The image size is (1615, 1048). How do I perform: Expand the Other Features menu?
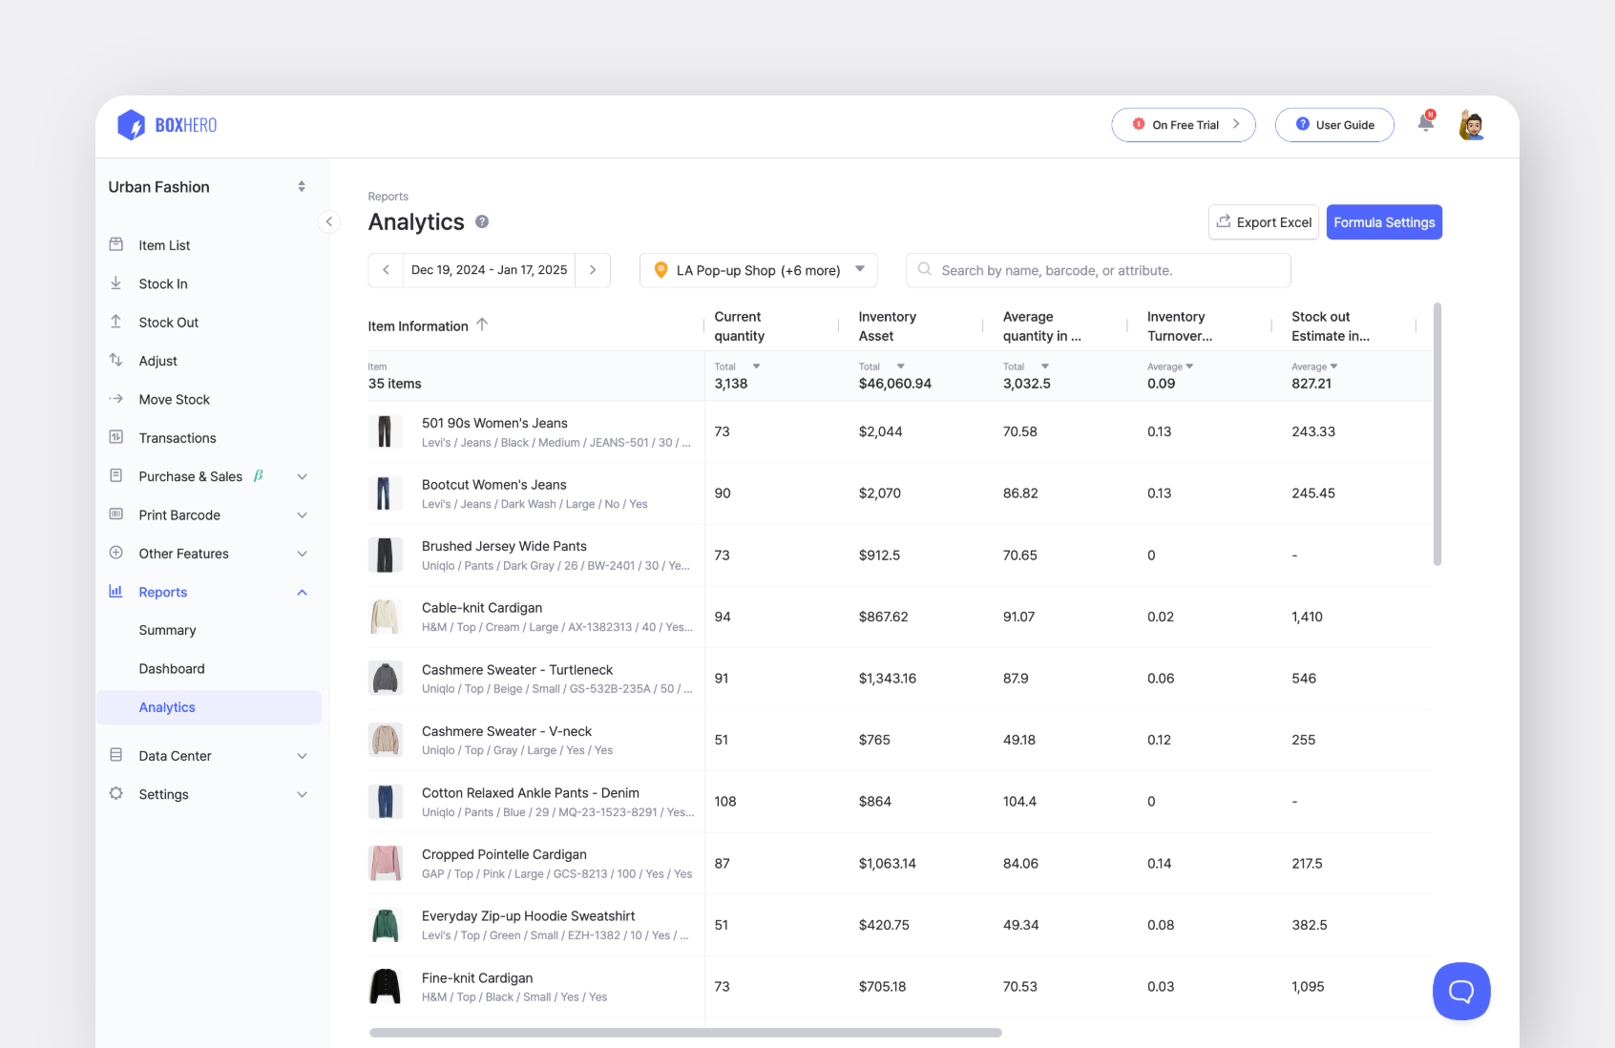302,554
